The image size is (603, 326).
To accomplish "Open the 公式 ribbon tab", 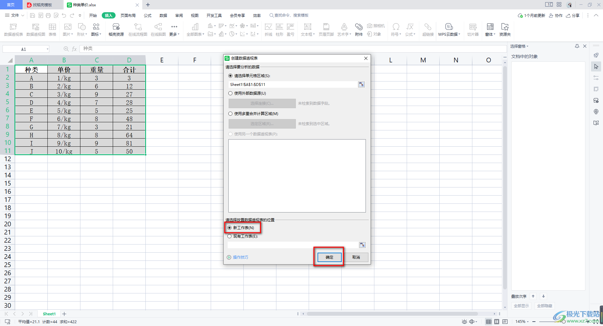I will click(148, 15).
